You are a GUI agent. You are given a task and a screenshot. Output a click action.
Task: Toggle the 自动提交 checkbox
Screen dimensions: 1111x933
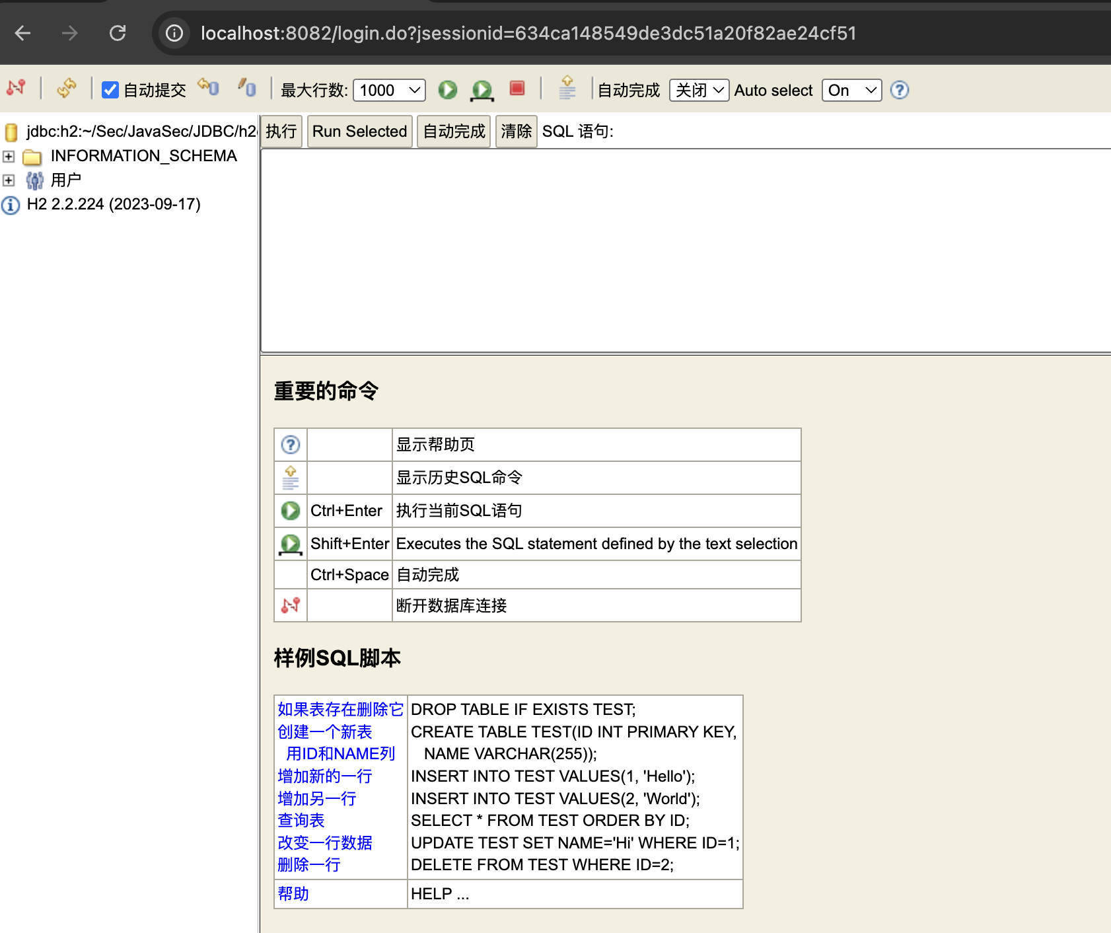coord(110,90)
